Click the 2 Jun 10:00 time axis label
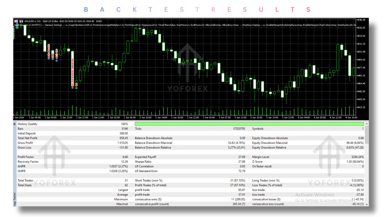Image resolution: width=385 pixels, height=217 pixels. (146, 118)
